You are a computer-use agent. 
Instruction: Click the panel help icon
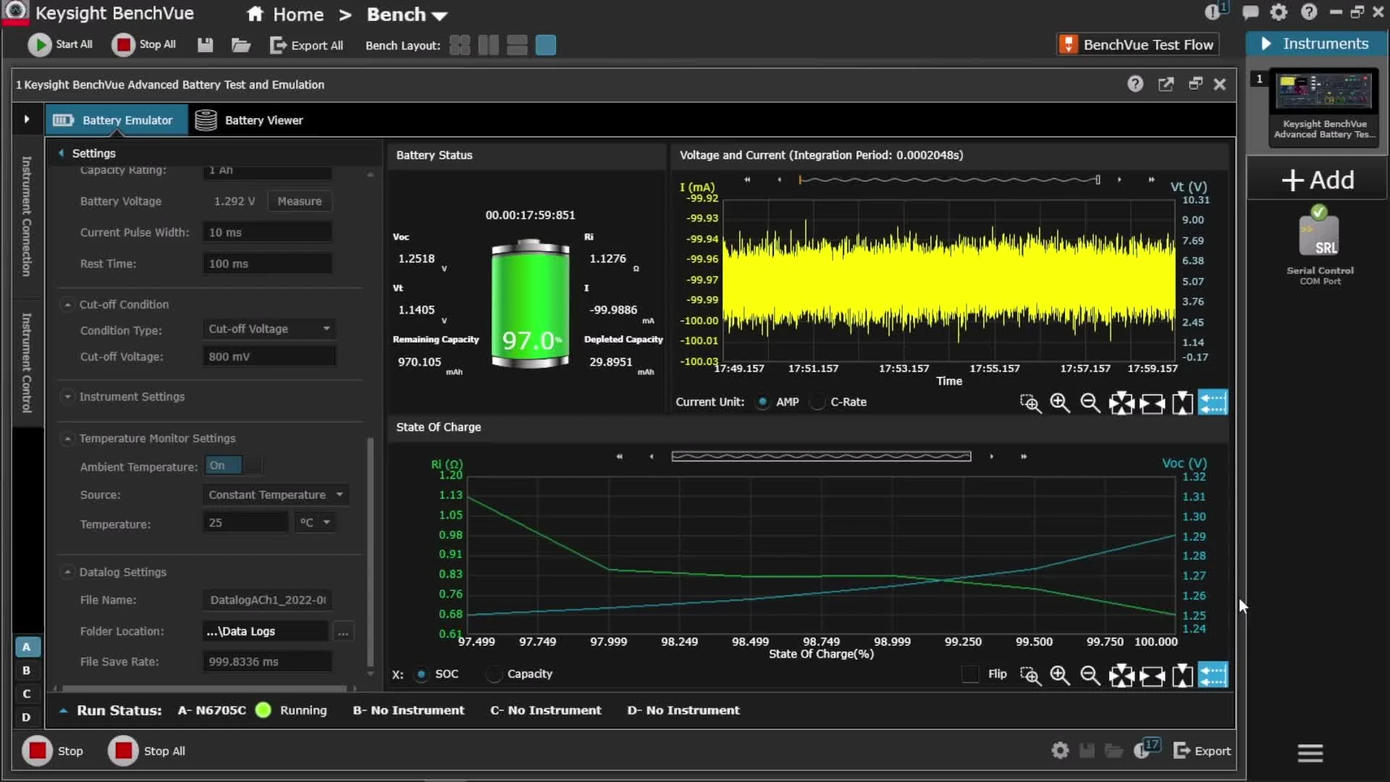(x=1135, y=84)
